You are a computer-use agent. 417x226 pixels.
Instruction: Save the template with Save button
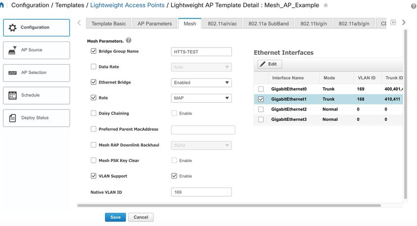[x=115, y=217]
